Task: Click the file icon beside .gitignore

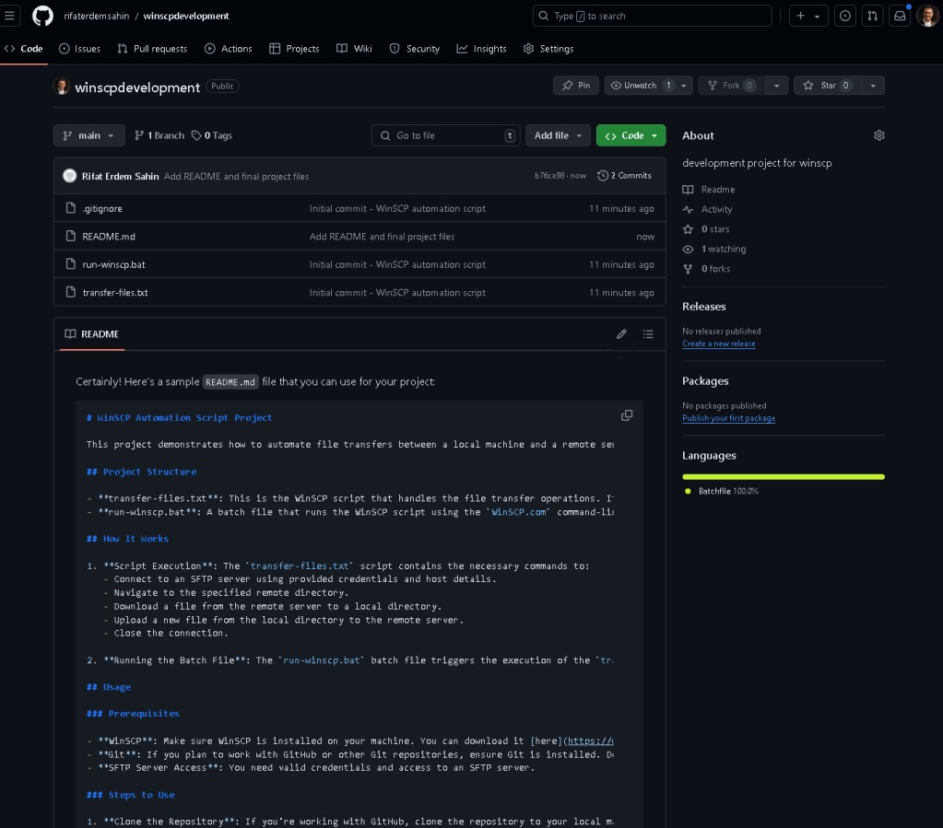Action: (x=70, y=208)
